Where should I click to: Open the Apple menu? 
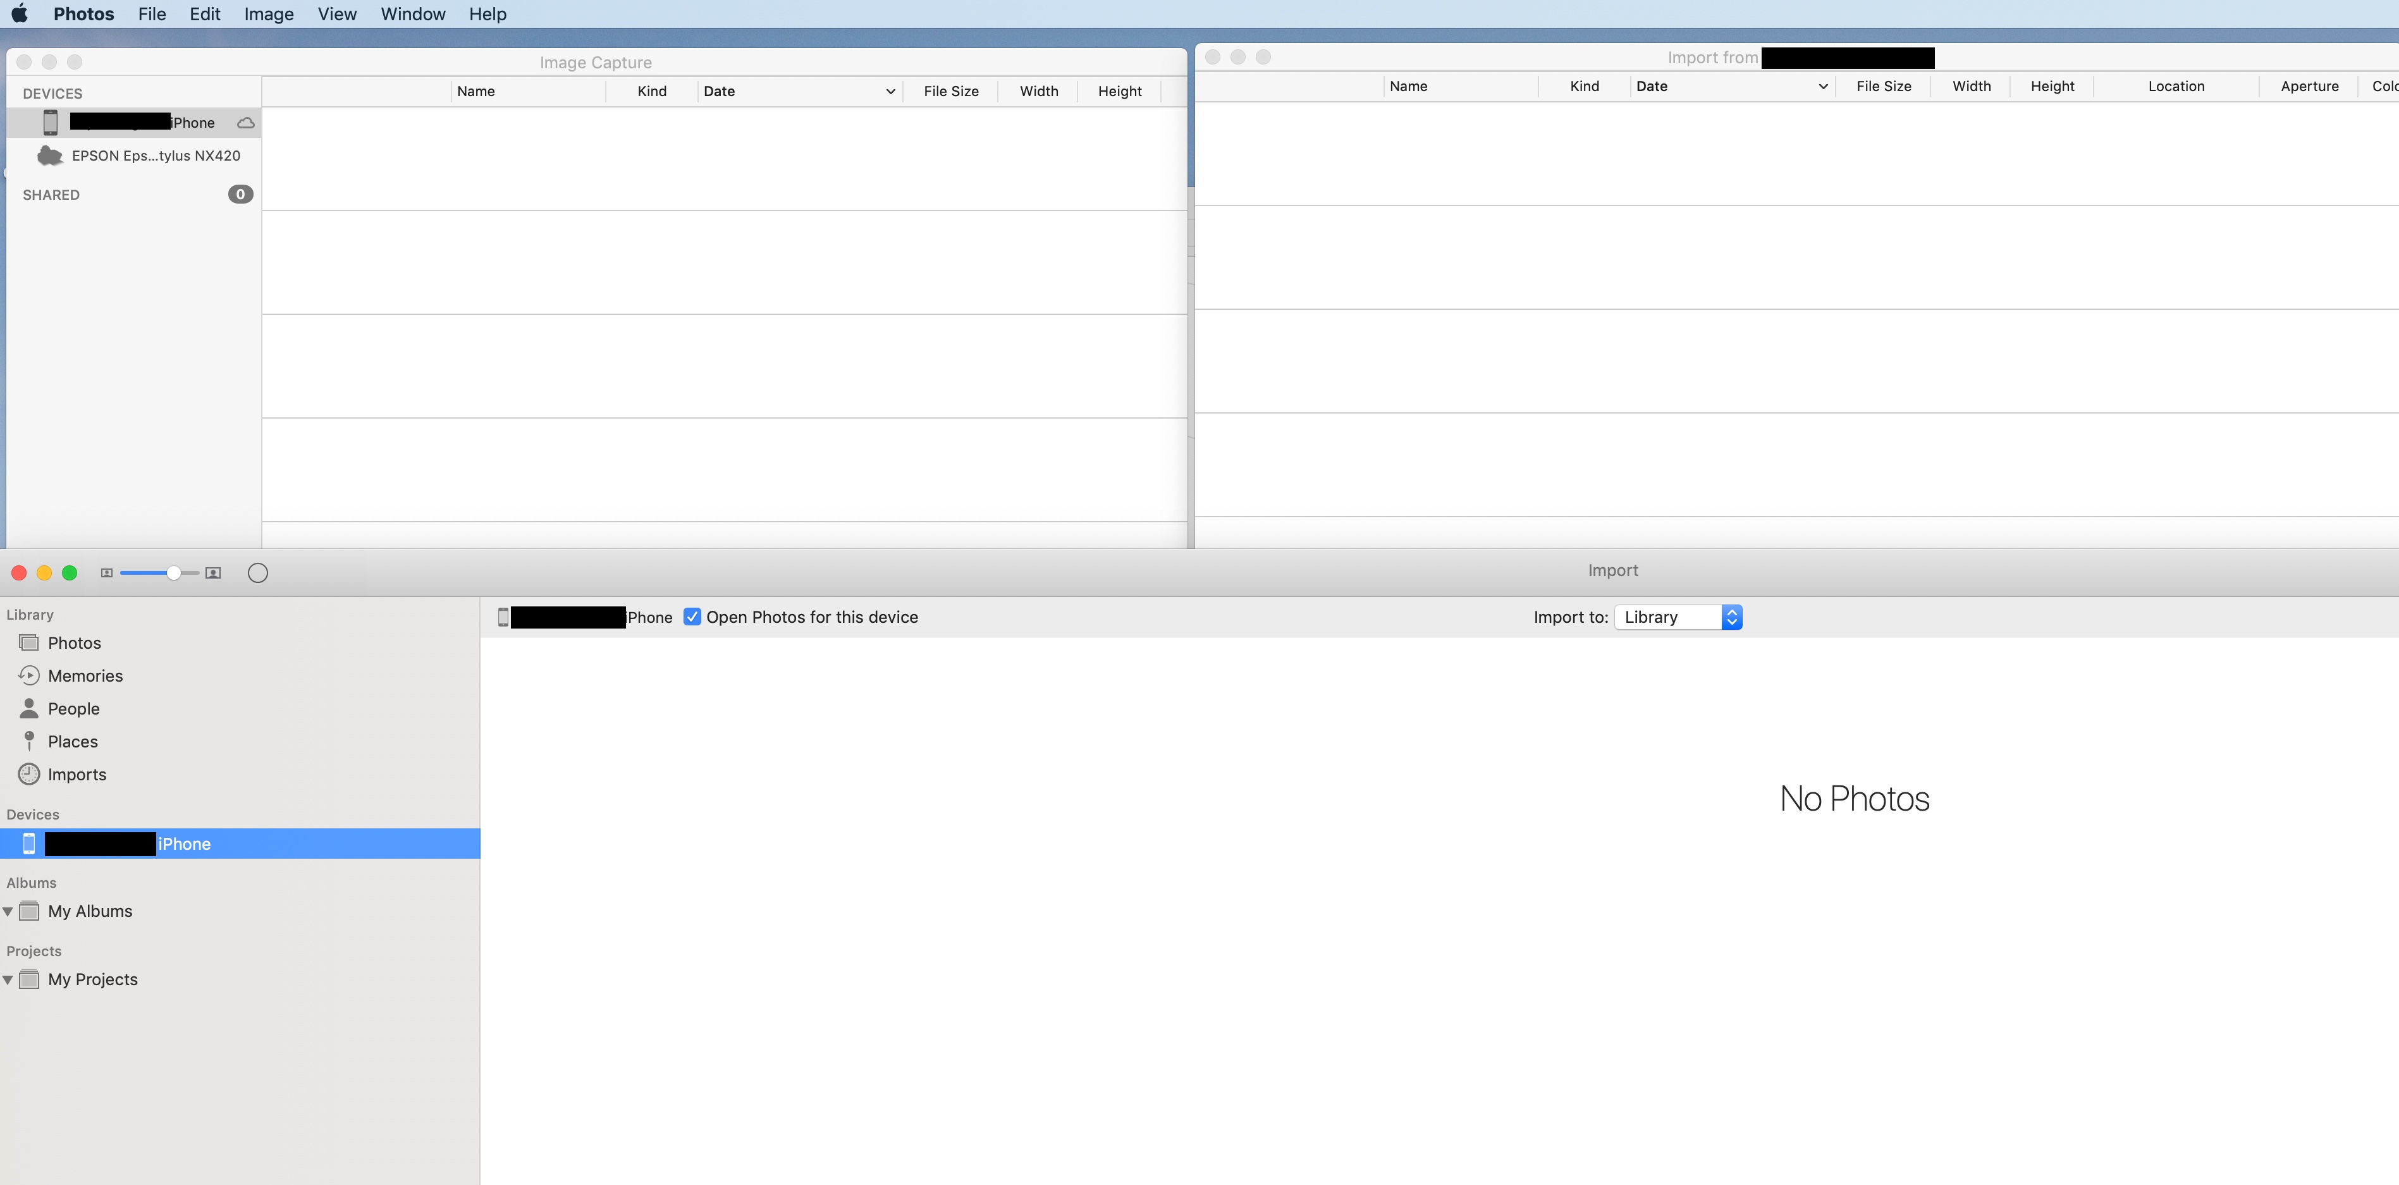coord(18,14)
